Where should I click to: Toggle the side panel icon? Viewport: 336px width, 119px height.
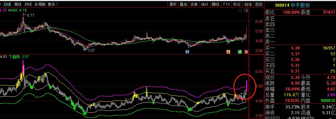(246, 10)
